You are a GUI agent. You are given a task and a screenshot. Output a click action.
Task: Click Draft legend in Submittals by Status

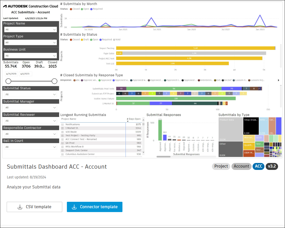pyautogui.click(x=85, y=40)
